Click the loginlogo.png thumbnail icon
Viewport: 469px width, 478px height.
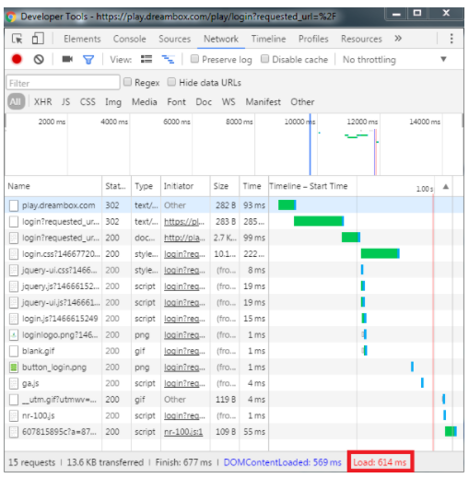14,335
